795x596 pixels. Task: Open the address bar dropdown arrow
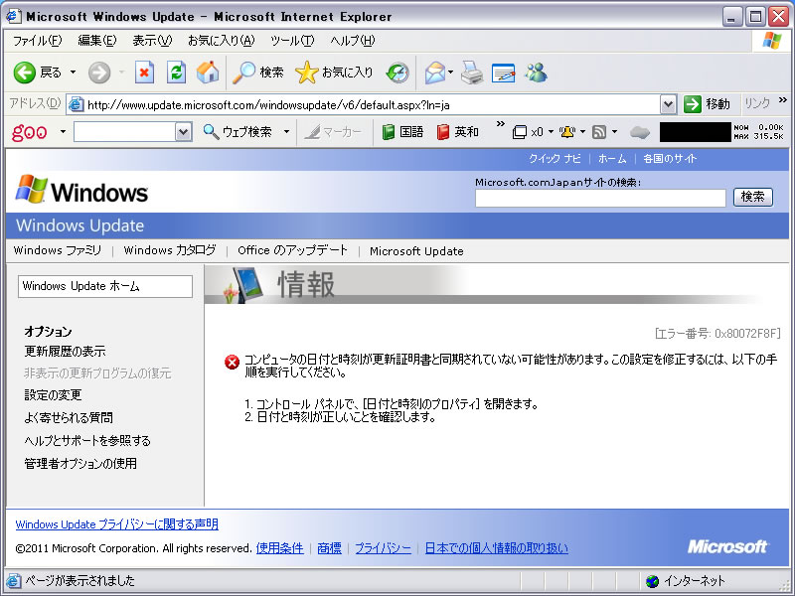(x=668, y=105)
